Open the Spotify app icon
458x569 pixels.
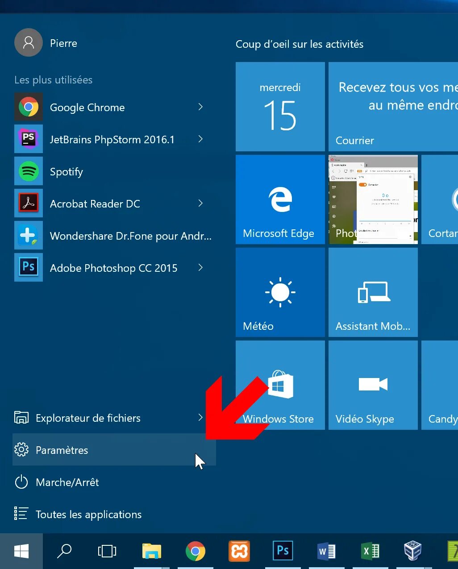coord(29,171)
